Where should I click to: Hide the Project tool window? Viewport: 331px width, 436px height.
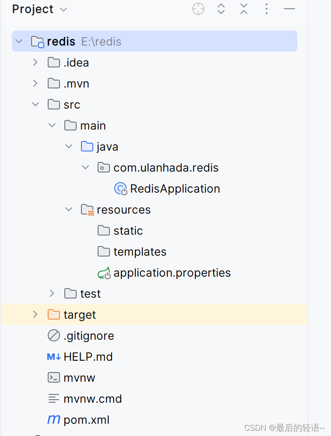[289, 9]
